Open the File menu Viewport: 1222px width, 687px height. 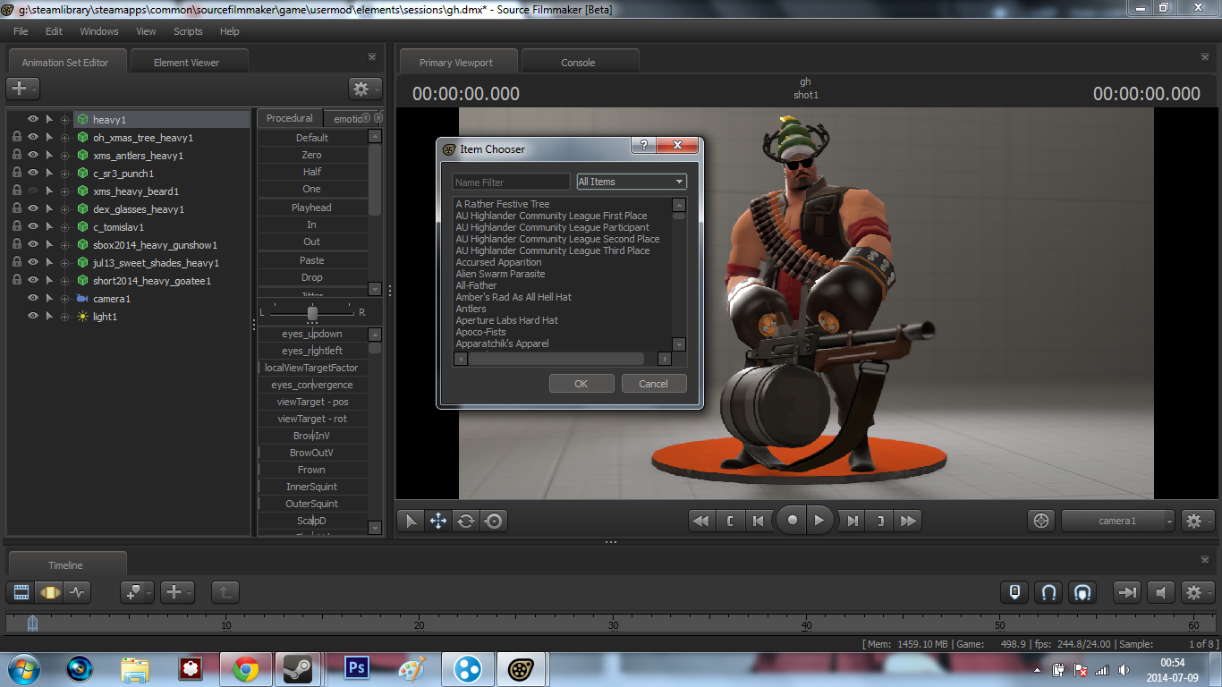(x=21, y=31)
